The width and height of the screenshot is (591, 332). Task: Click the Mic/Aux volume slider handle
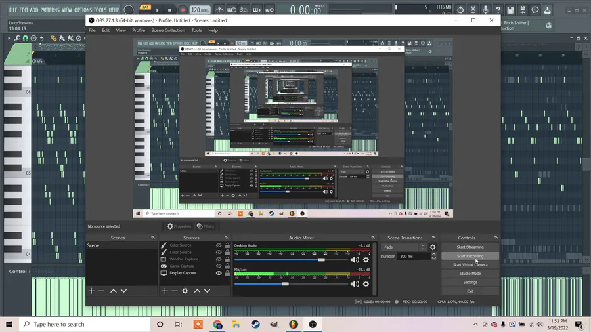286,284
